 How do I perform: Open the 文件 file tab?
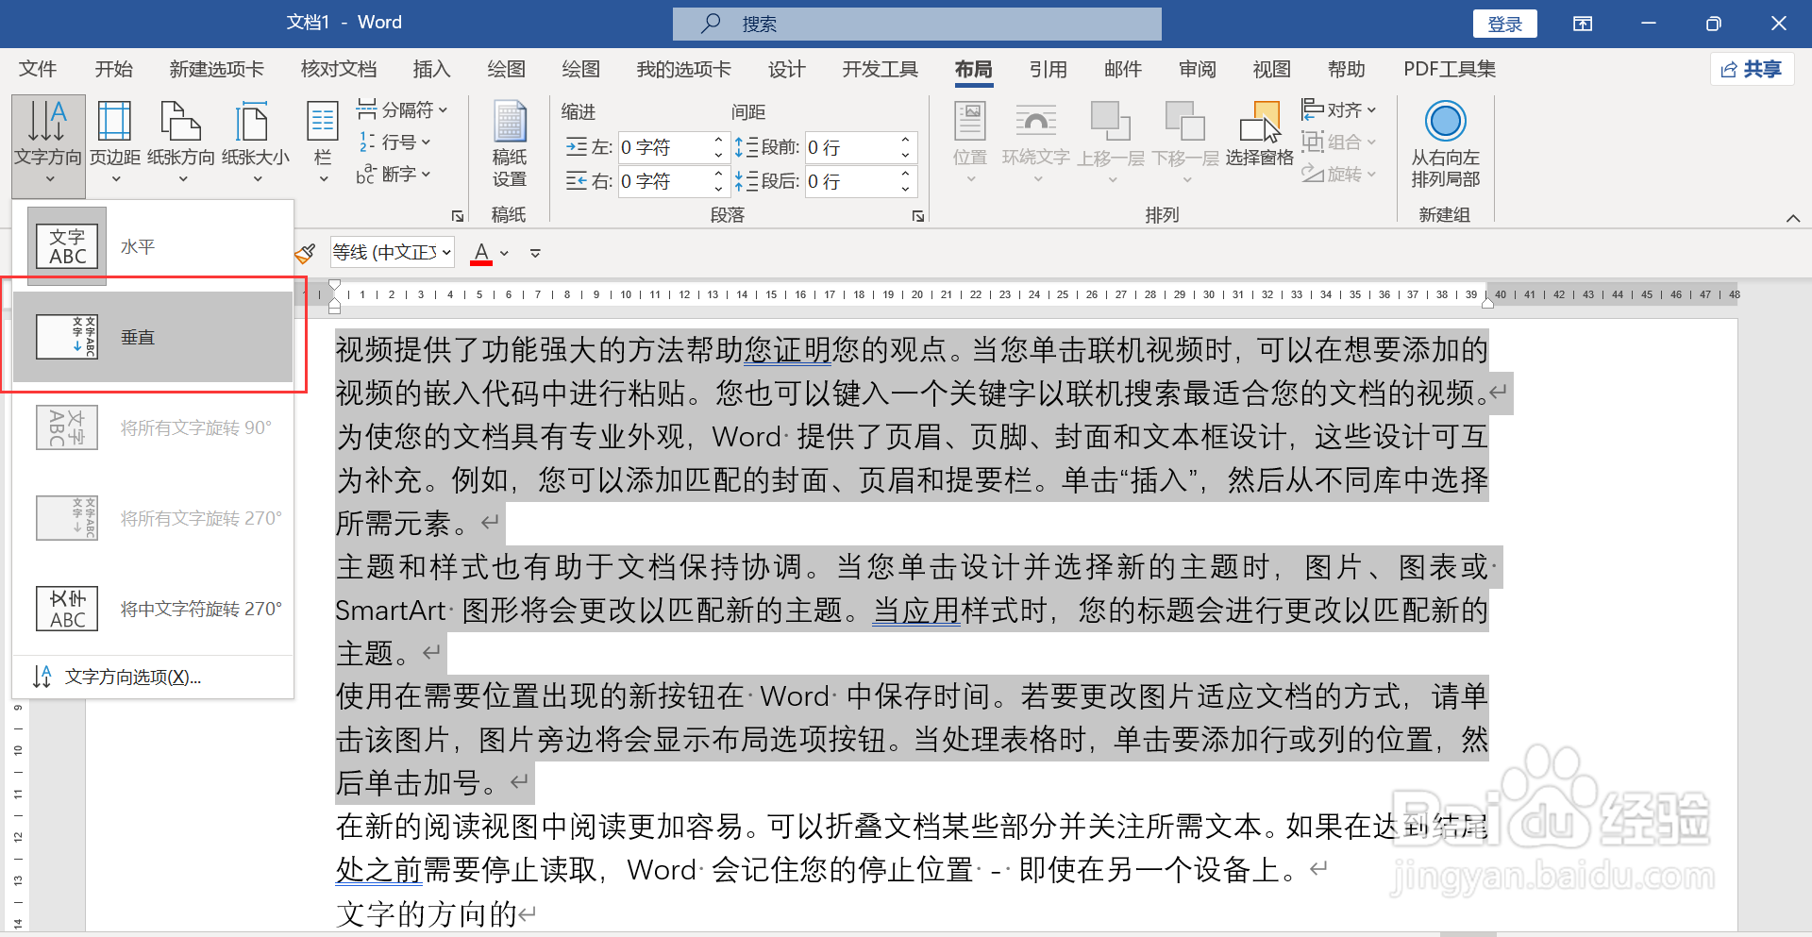(38, 69)
